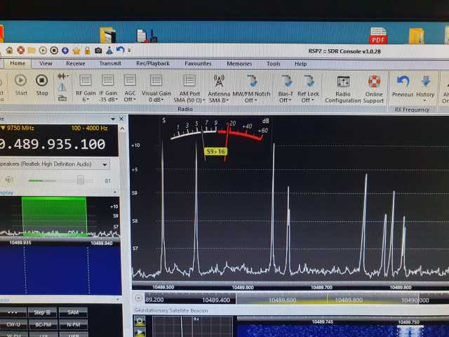
Task: Open the PDF file on desktop
Action: 378,35
